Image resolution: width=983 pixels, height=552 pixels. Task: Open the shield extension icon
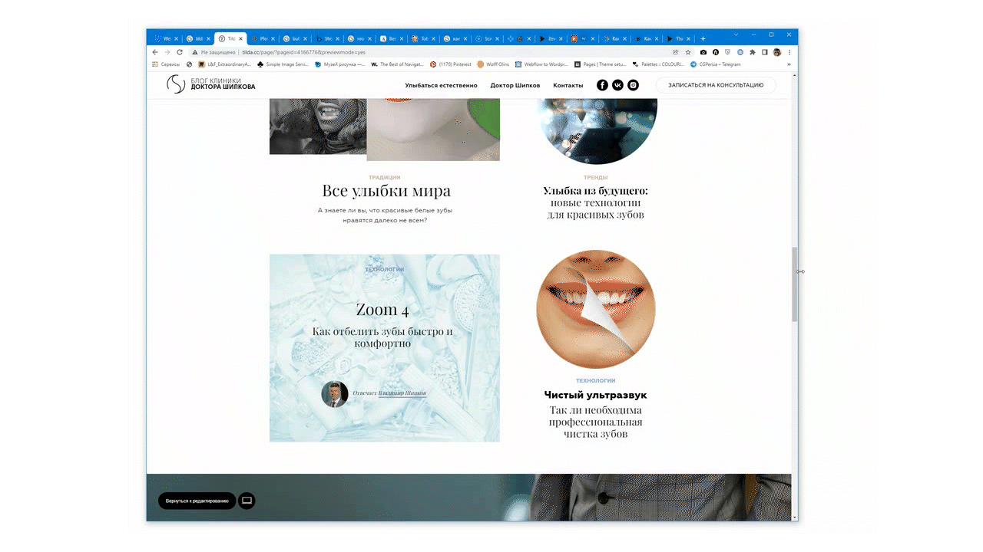tap(728, 52)
